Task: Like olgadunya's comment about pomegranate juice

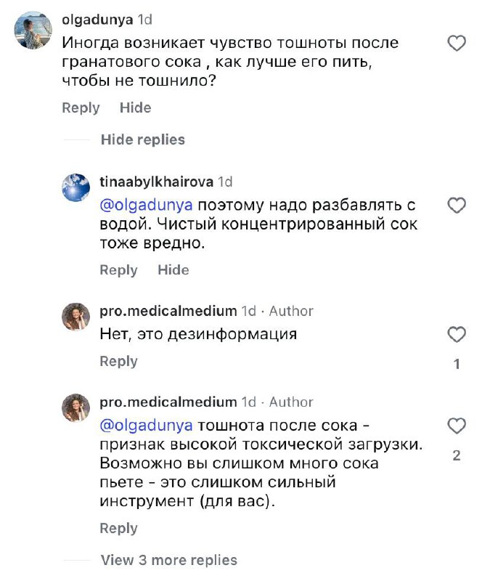Action: 456,44
